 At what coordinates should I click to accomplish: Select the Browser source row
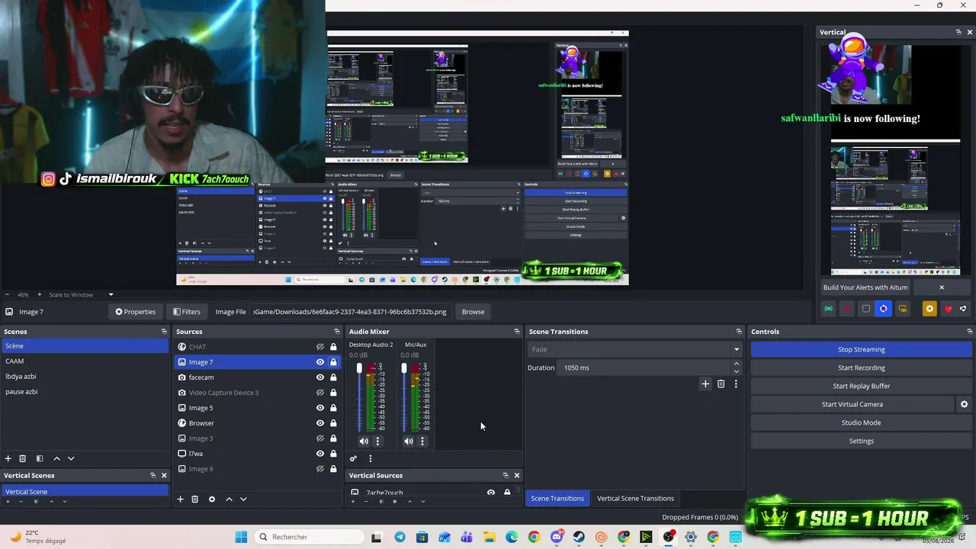tap(257, 423)
